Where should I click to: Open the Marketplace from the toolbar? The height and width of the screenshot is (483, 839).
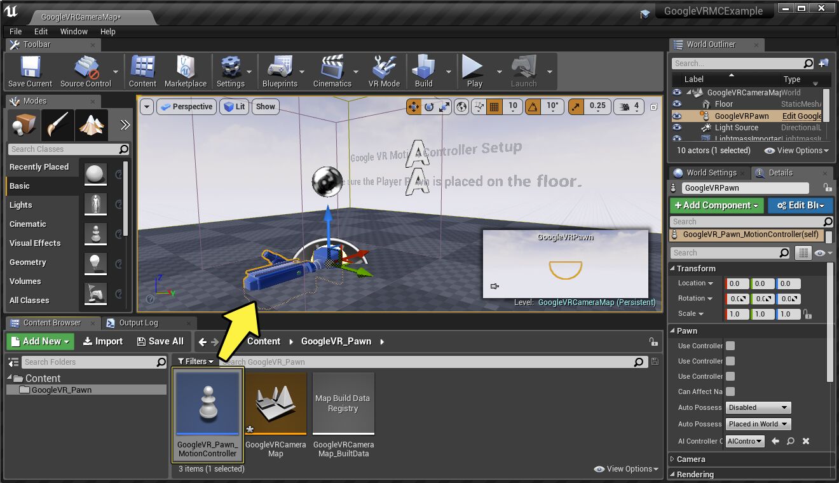point(185,71)
